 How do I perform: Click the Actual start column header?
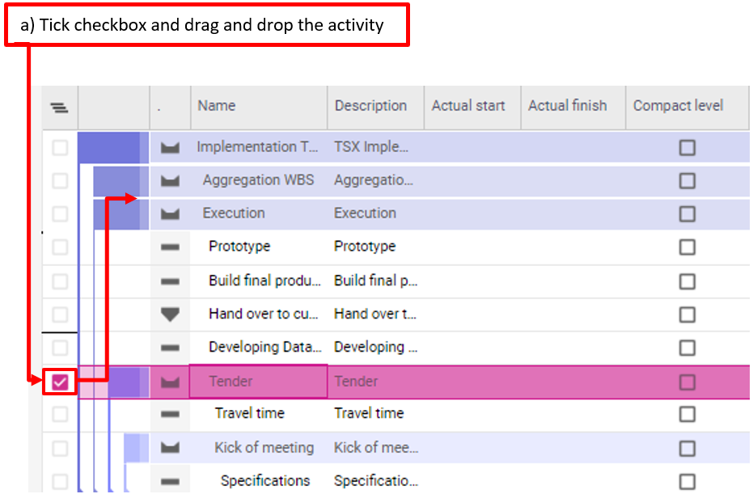click(x=468, y=106)
